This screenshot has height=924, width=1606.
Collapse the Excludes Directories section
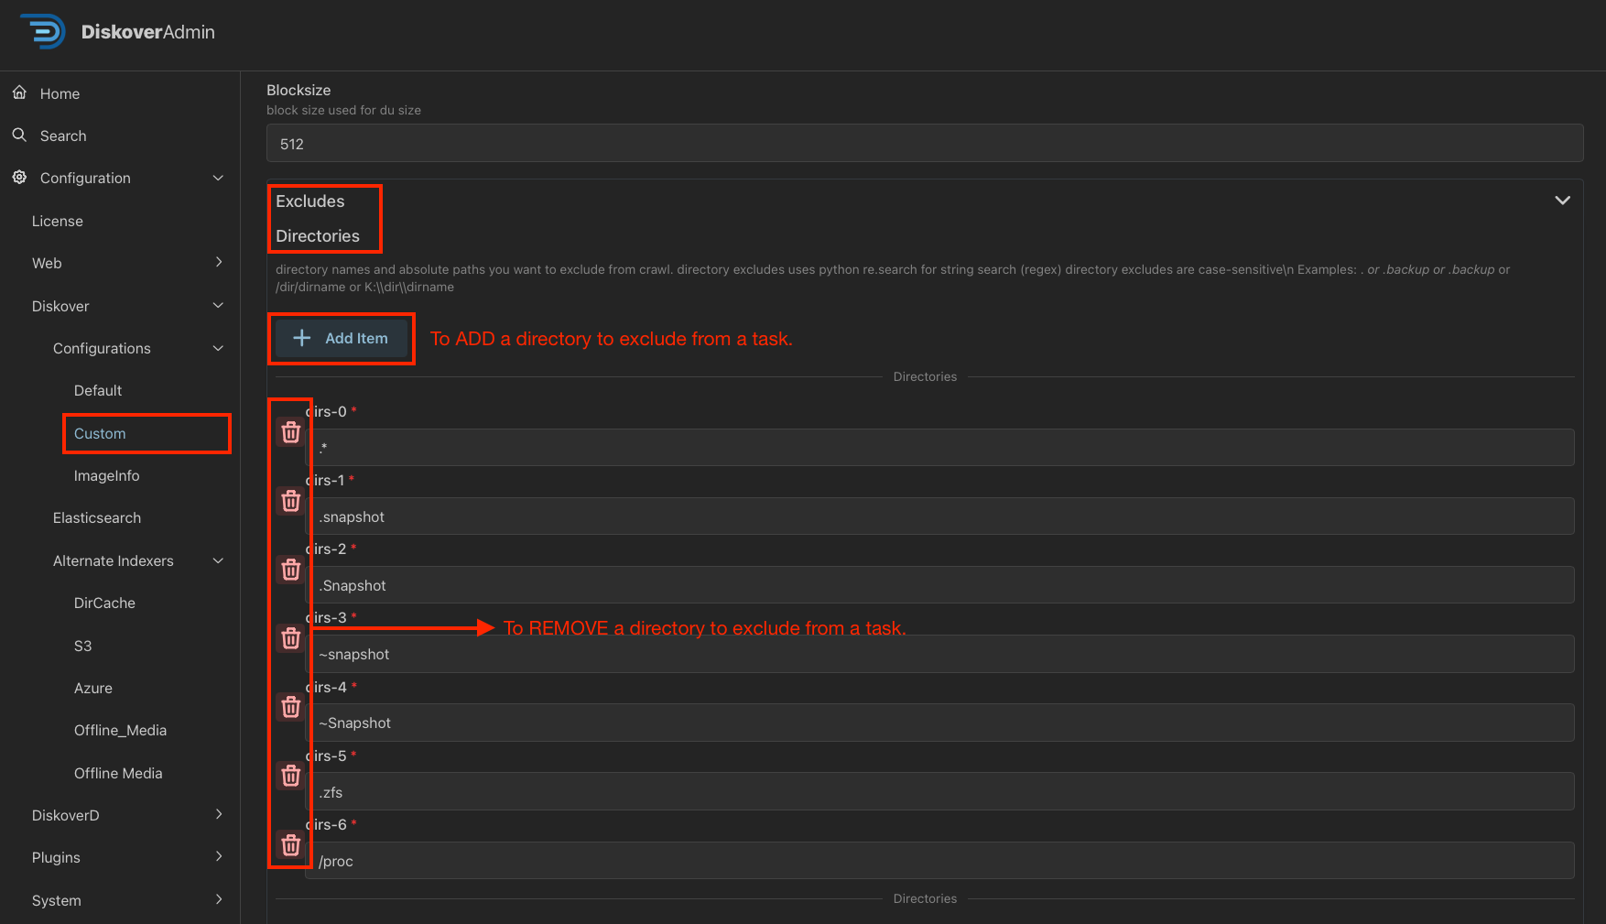pyautogui.click(x=1563, y=200)
